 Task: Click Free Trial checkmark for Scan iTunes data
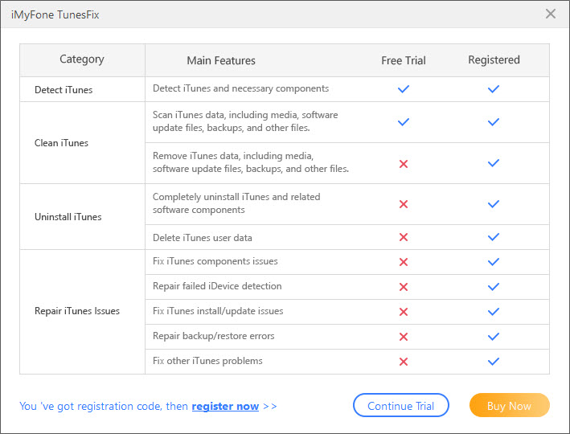[x=404, y=122]
